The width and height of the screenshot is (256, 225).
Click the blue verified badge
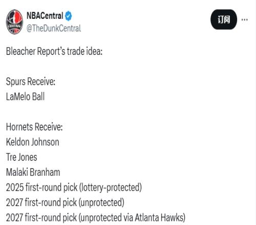(x=69, y=16)
